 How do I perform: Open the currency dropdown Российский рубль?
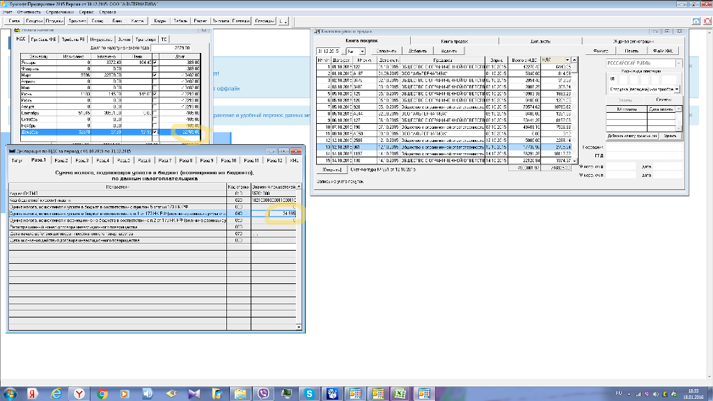coord(677,63)
